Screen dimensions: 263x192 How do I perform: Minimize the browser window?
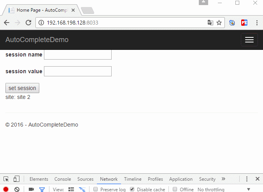(220, 3)
